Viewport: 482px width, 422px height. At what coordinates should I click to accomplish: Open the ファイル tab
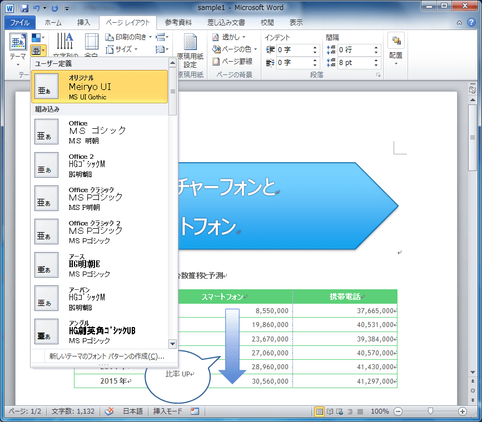pos(20,22)
